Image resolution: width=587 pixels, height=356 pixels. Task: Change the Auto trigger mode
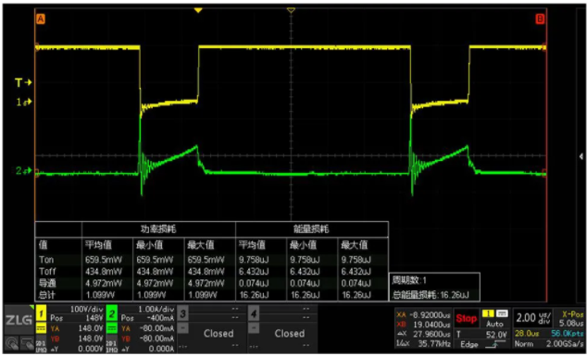tap(494, 324)
